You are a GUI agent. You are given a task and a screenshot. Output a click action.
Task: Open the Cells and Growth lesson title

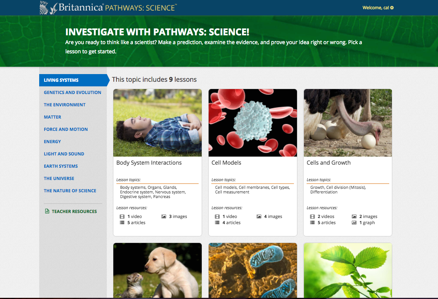click(x=328, y=163)
